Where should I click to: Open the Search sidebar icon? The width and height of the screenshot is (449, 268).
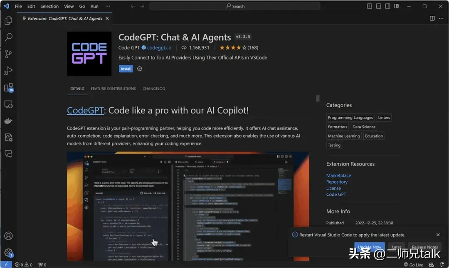pos(8,37)
